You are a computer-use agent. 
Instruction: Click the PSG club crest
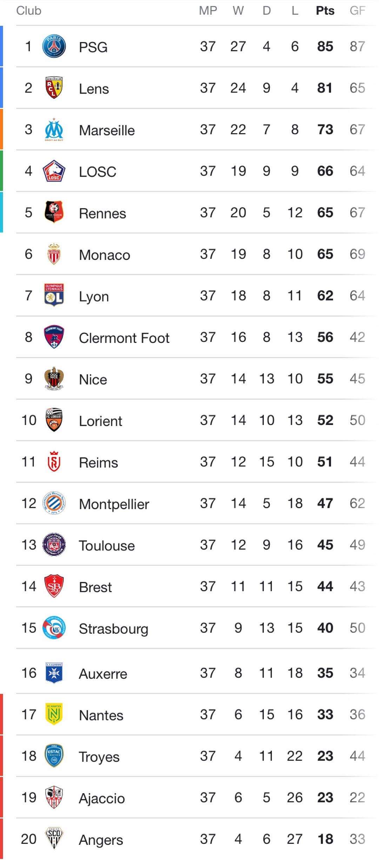(54, 46)
